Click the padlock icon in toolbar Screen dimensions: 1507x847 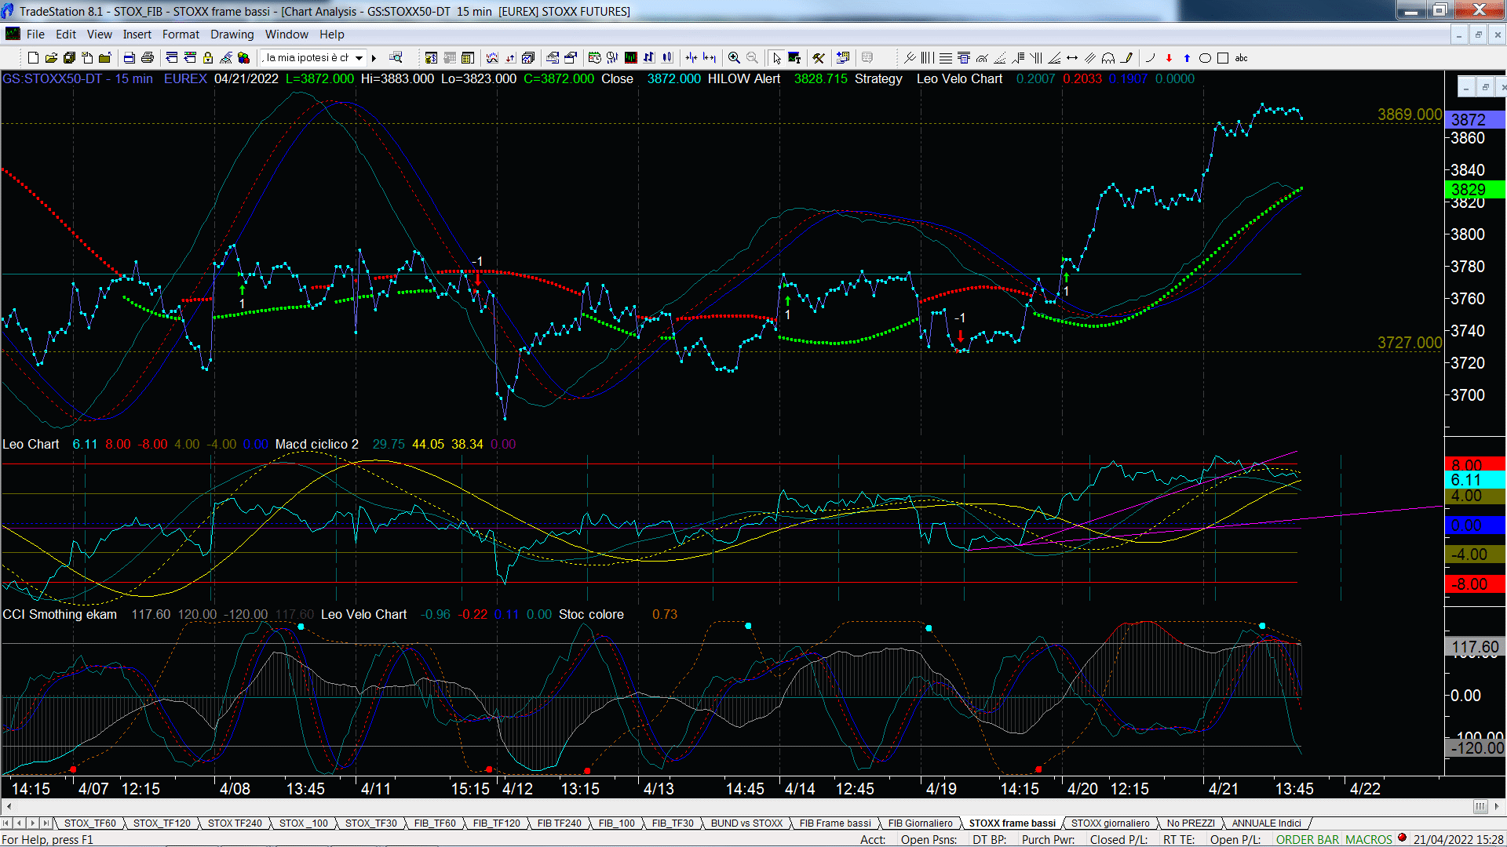coord(208,58)
